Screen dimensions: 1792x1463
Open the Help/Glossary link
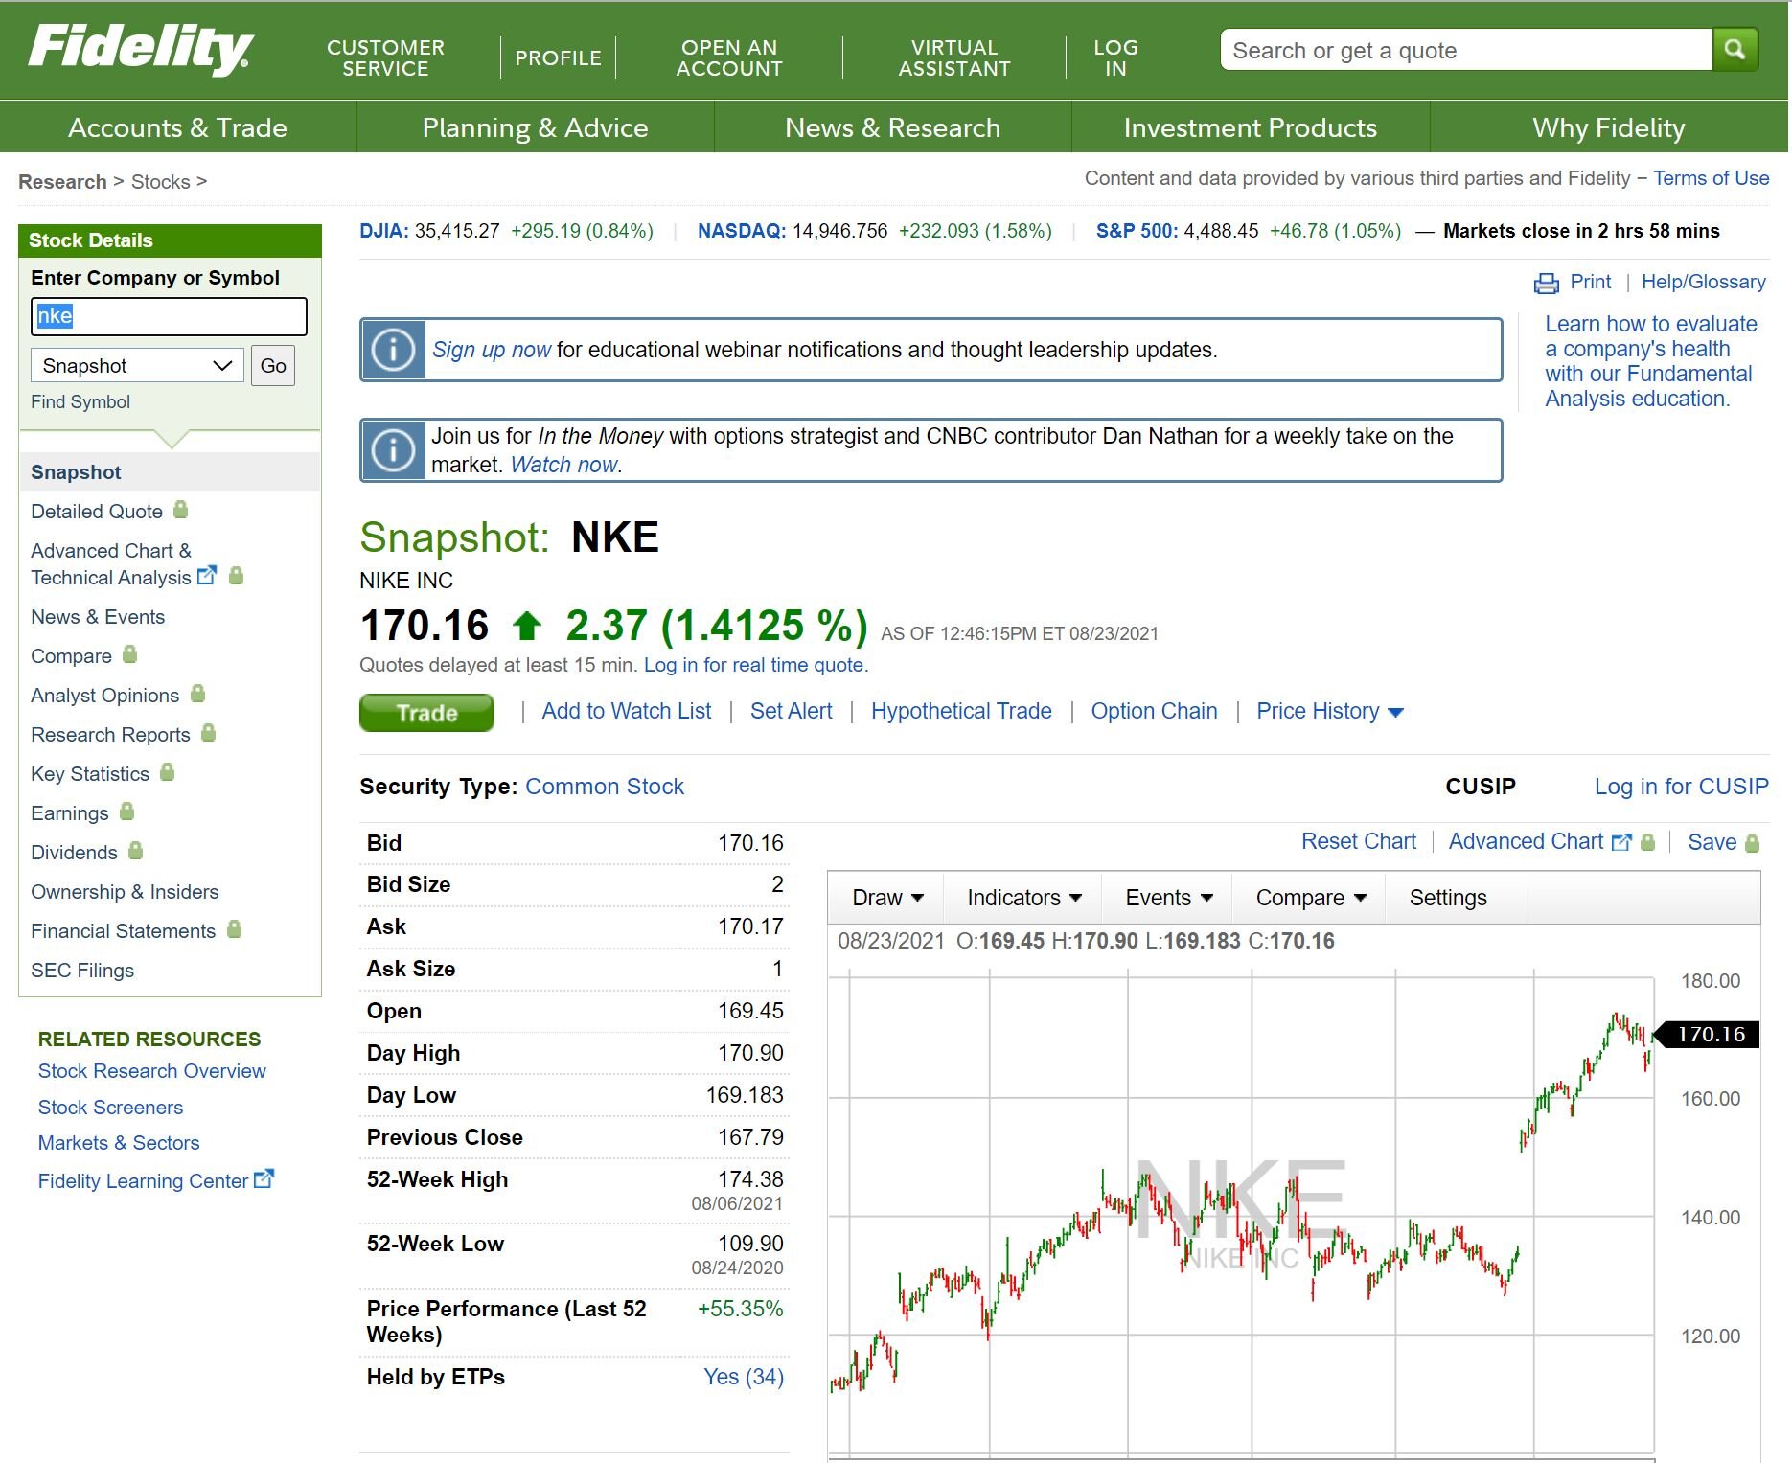1704,282
